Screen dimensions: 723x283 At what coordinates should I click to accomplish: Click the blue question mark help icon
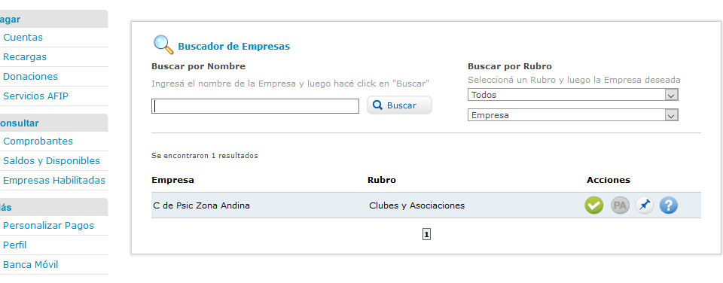669,205
